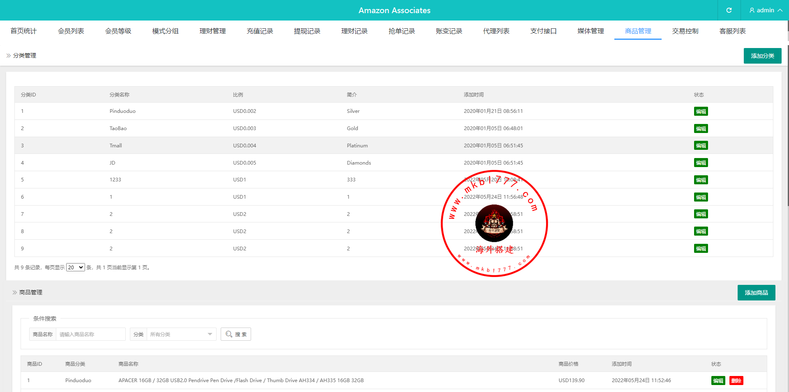Switch to 充值记录 tab
789x392 pixels.
(x=260, y=31)
